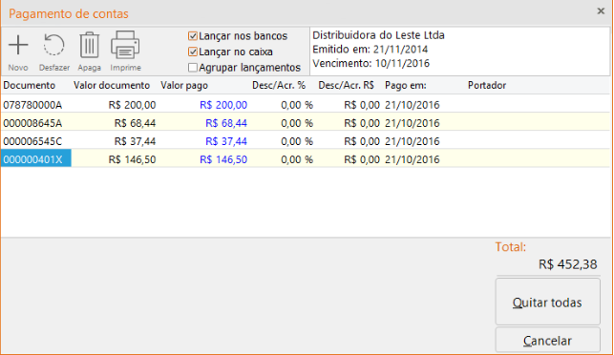The height and width of the screenshot is (355, 614).
Task: Click Valor pago R$ 146,50 in blue
Action: coord(223,159)
